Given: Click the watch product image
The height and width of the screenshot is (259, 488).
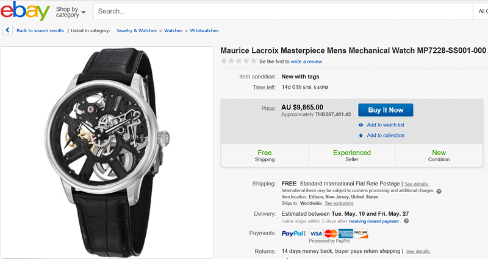Looking at the screenshot, I should (x=107, y=152).
